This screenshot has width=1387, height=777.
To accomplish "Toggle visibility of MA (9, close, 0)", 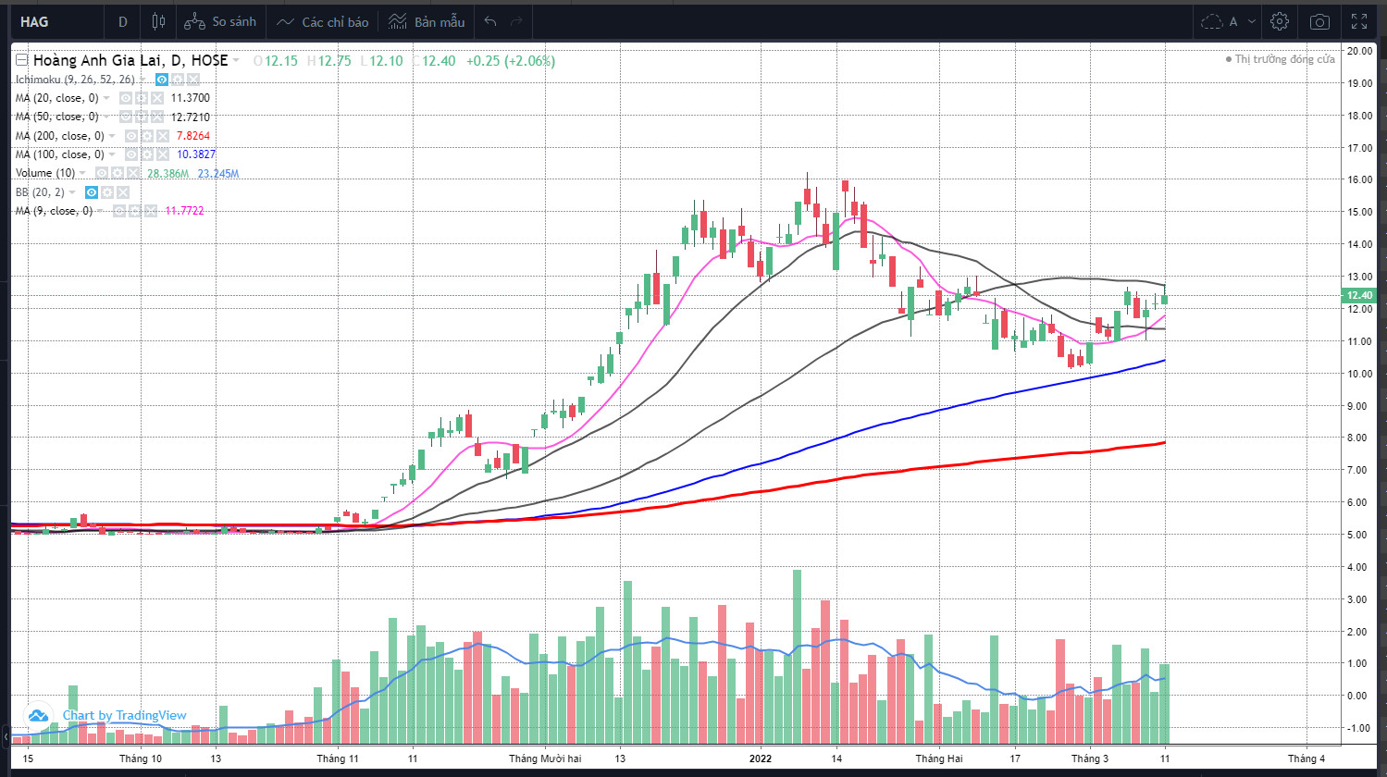I will (x=120, y=211).
